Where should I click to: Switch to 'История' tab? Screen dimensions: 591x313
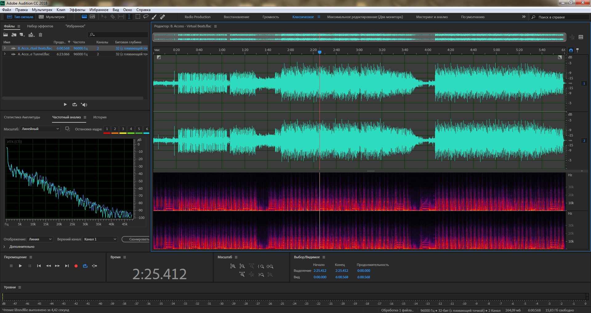(100, 117)
